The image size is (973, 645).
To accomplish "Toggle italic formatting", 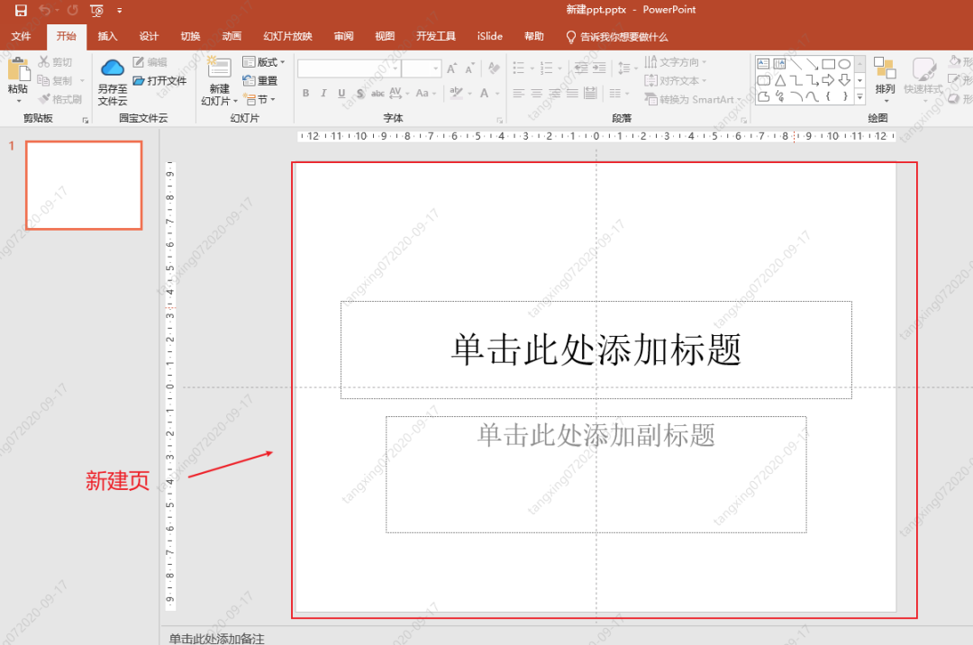I will 324,93.
